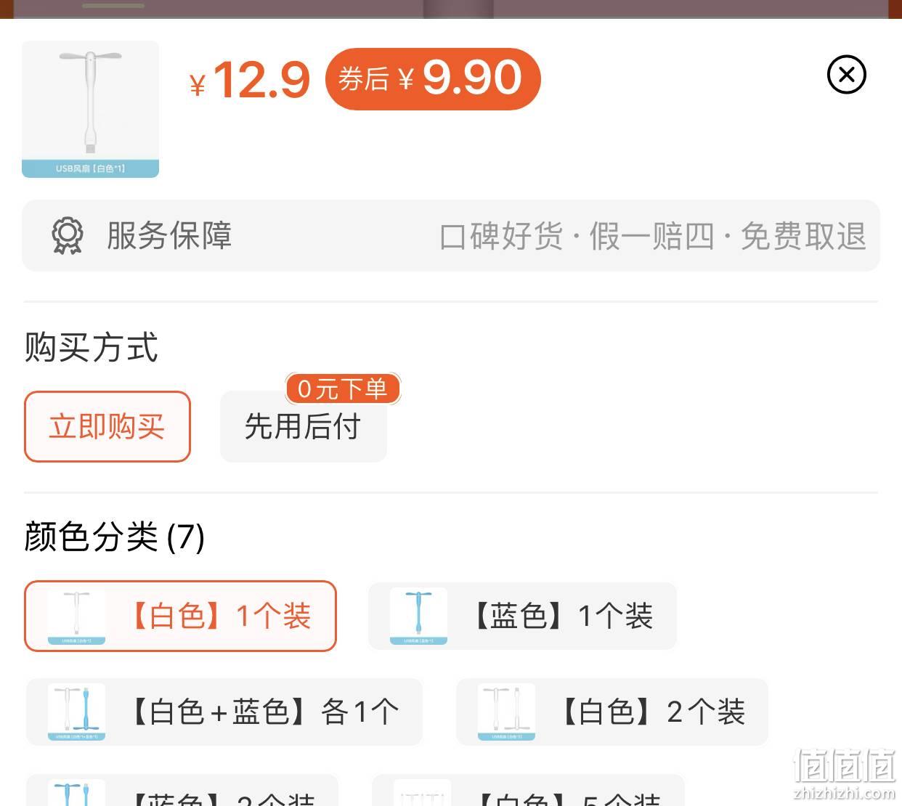Choose 【白色】2个装 option

612,712
